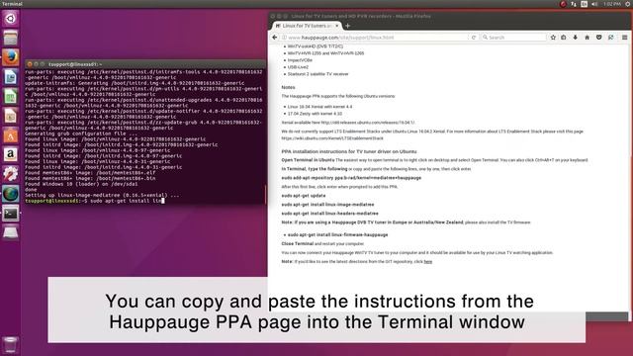Click 'Generating grub configuration file' terminal line
This screenshot has width=633, height=356.
click(x=81, y=133)
